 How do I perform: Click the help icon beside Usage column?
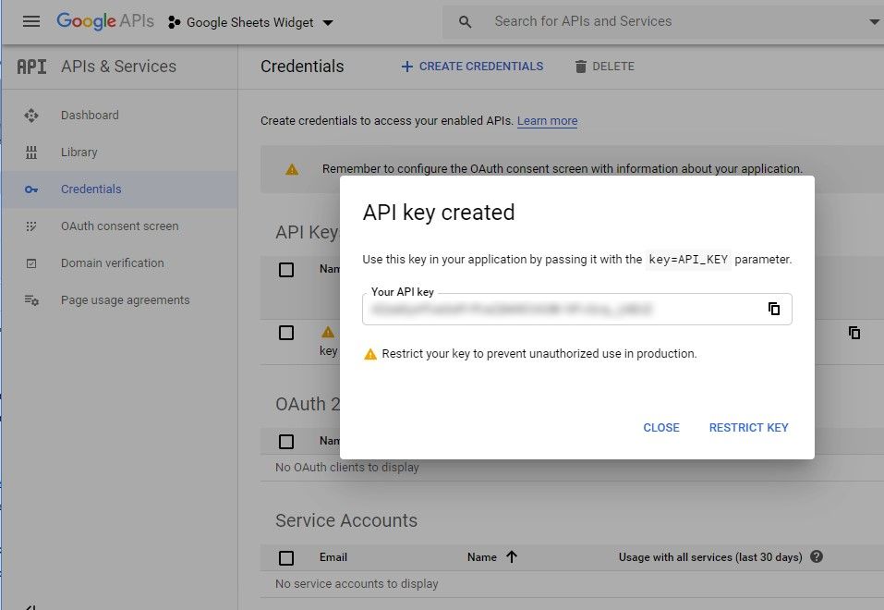(816, 557)
